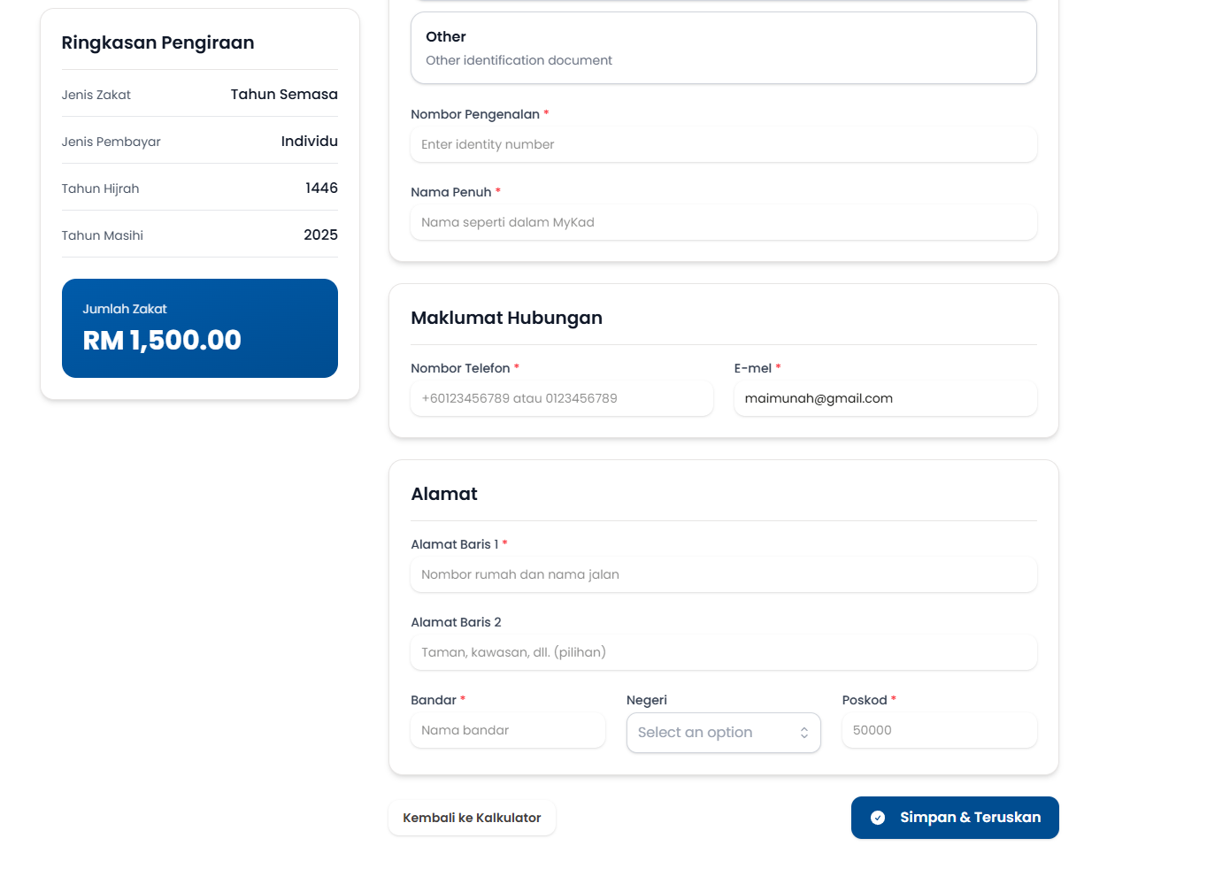Click the Jumlah Zakat RM 1,500.00 card

tap(200, 328)
